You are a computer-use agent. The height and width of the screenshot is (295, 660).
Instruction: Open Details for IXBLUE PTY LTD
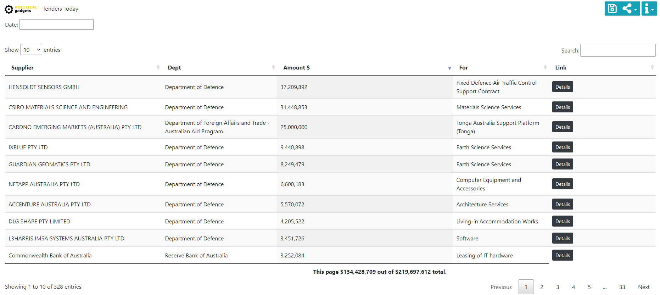563,147
